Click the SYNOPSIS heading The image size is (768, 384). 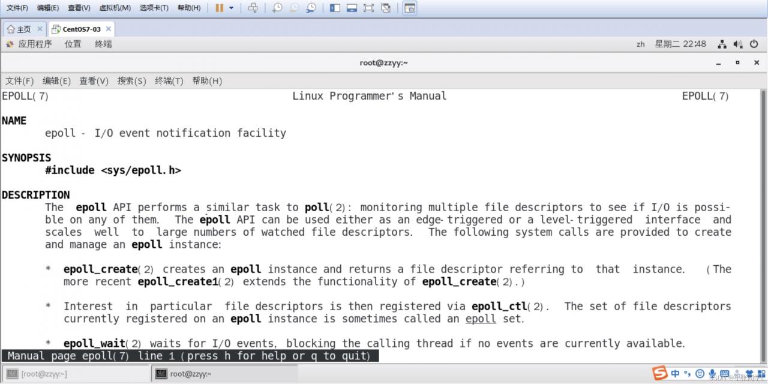[x=26, y=158]
